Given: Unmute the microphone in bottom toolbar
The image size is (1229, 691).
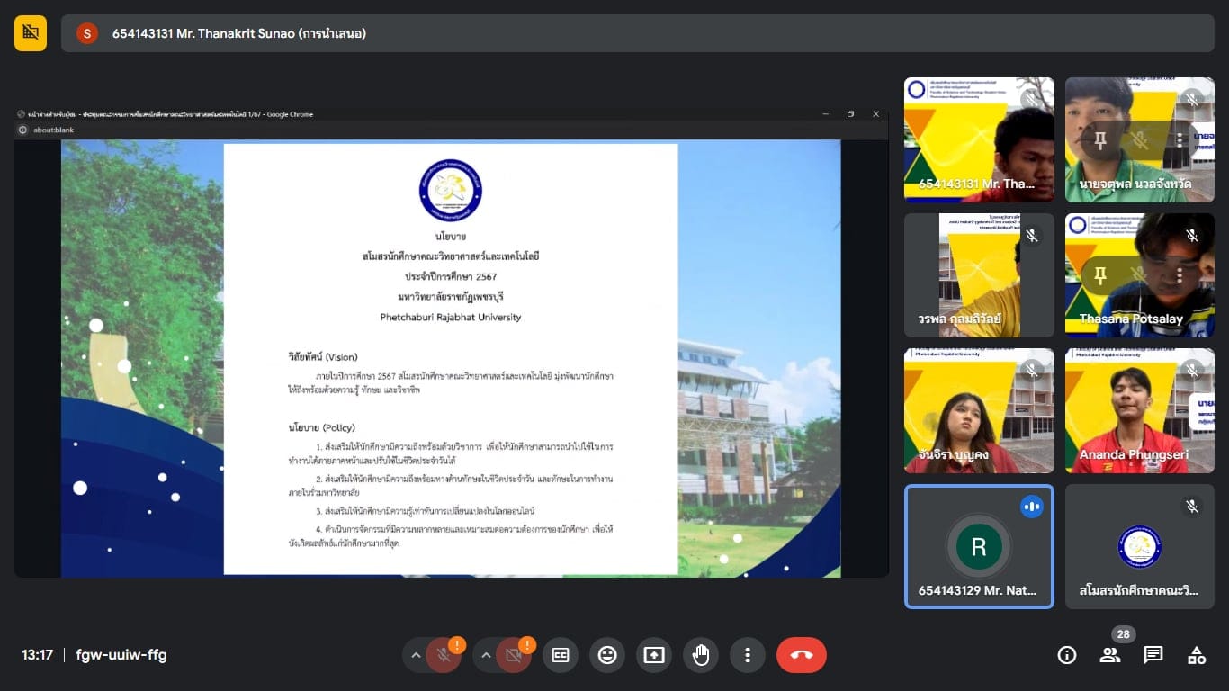Looking at the screenshot, I should (x=443, y=655).
